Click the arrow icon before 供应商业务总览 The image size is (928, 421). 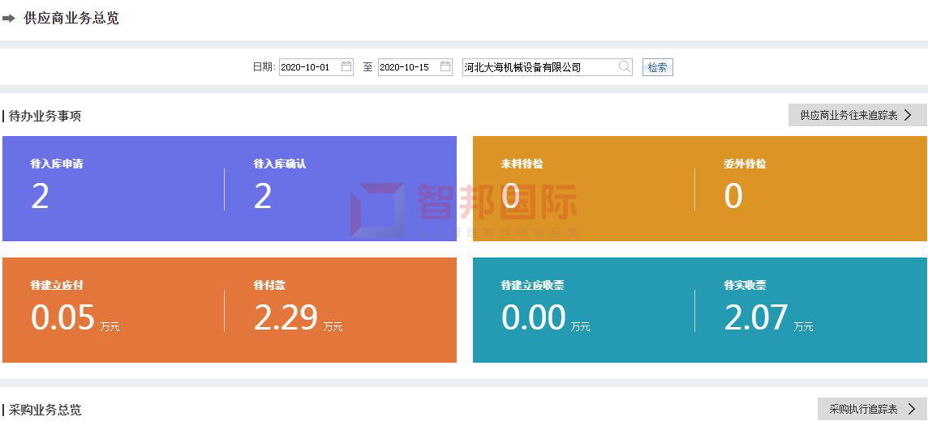pos(8,19)
